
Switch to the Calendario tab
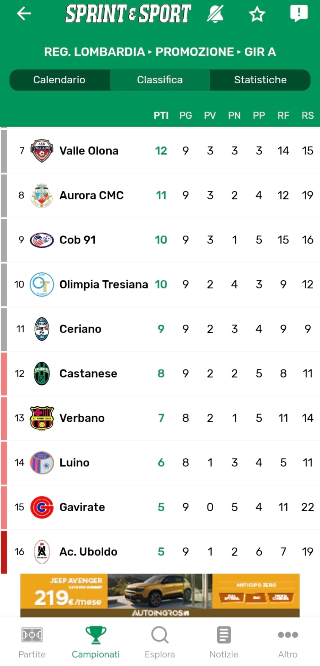coord(59,80)
